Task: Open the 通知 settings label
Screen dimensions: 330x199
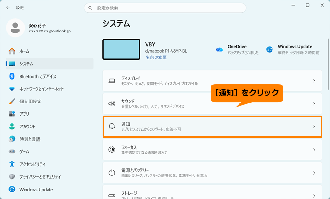Action: [125, 124]
